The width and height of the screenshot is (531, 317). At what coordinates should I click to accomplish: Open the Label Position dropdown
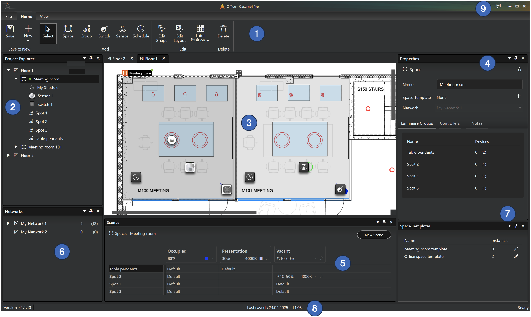[200, 33]
